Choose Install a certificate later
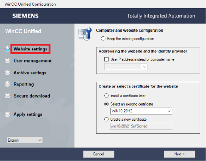The height and width of the screenshot is (161, 206). pyautogui.click(x=107, y=96)
